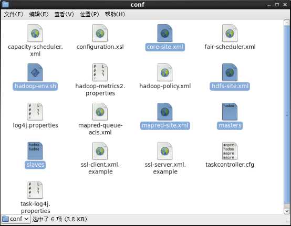Screen dimensions: 291x226
Task: Select the hadoop-metrics2.properties file icon
Action: pos(100,72)
